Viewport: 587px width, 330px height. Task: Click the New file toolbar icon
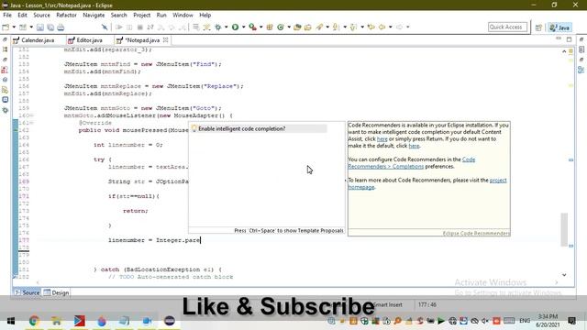[6, 27]
